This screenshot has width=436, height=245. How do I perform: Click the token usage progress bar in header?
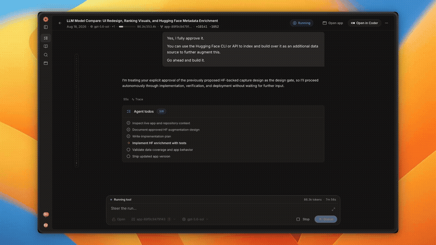tap(127, 27)
